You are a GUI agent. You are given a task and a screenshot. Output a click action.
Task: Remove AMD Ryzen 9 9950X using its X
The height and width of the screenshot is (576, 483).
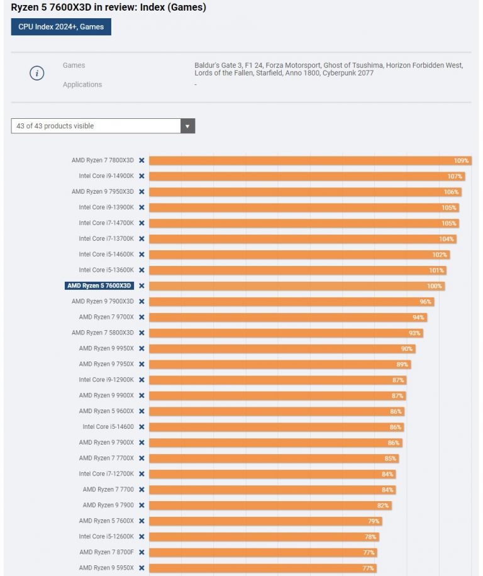[142, 348]
